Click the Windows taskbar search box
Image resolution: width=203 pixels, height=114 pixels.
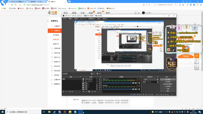pos(23,112)
